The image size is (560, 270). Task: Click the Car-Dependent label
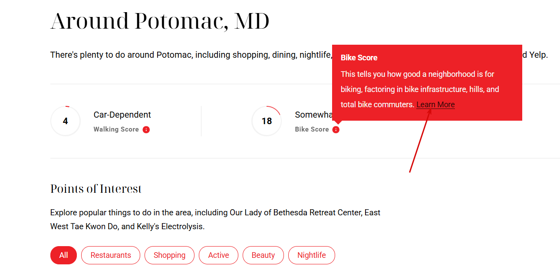[122, 115]
